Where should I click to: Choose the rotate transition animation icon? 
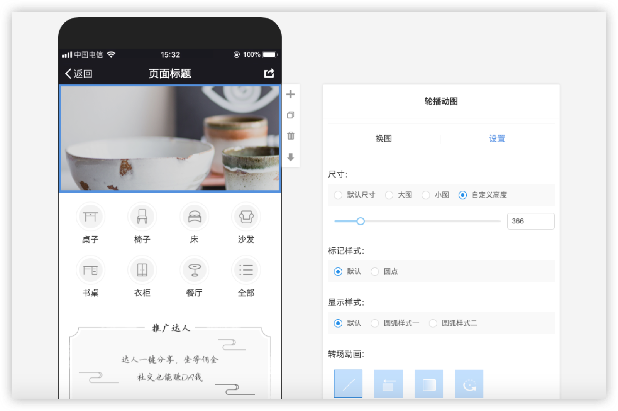click(x=469, y=384)
